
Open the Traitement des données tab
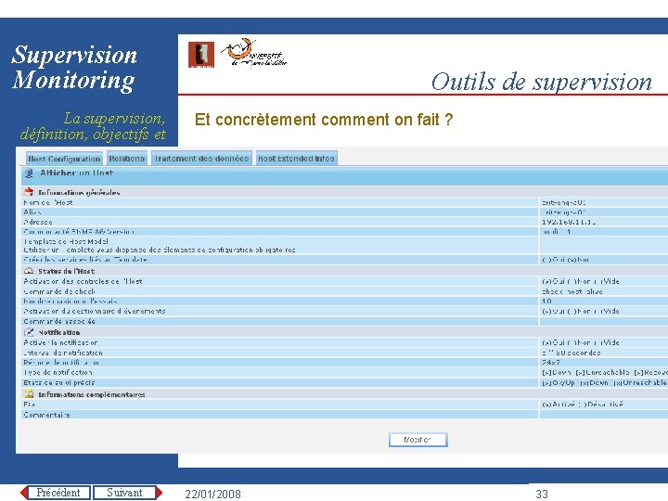[x=202, y=158]
